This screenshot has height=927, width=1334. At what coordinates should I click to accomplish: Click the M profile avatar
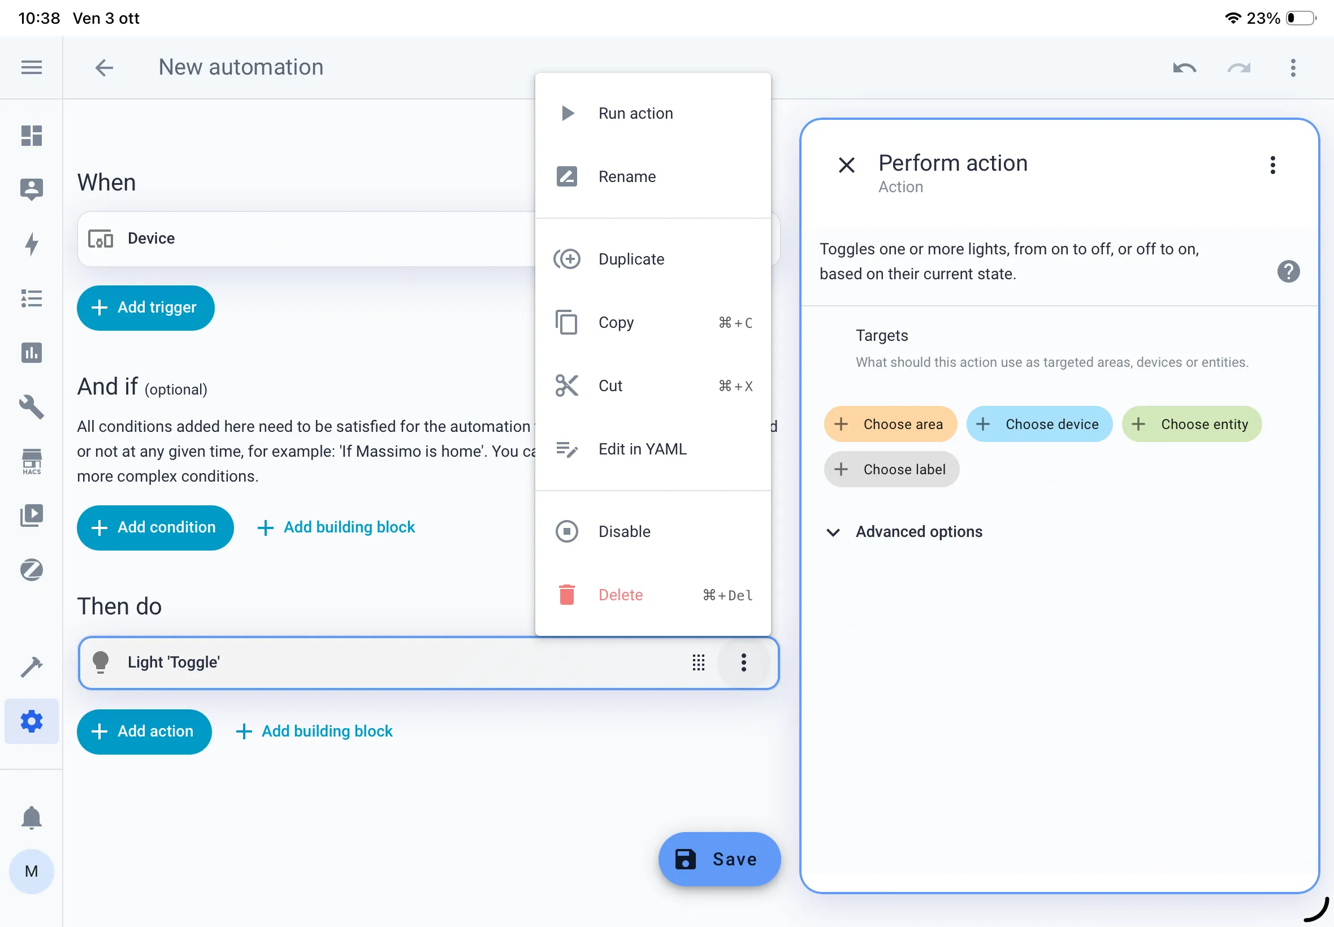pos(31,870)
